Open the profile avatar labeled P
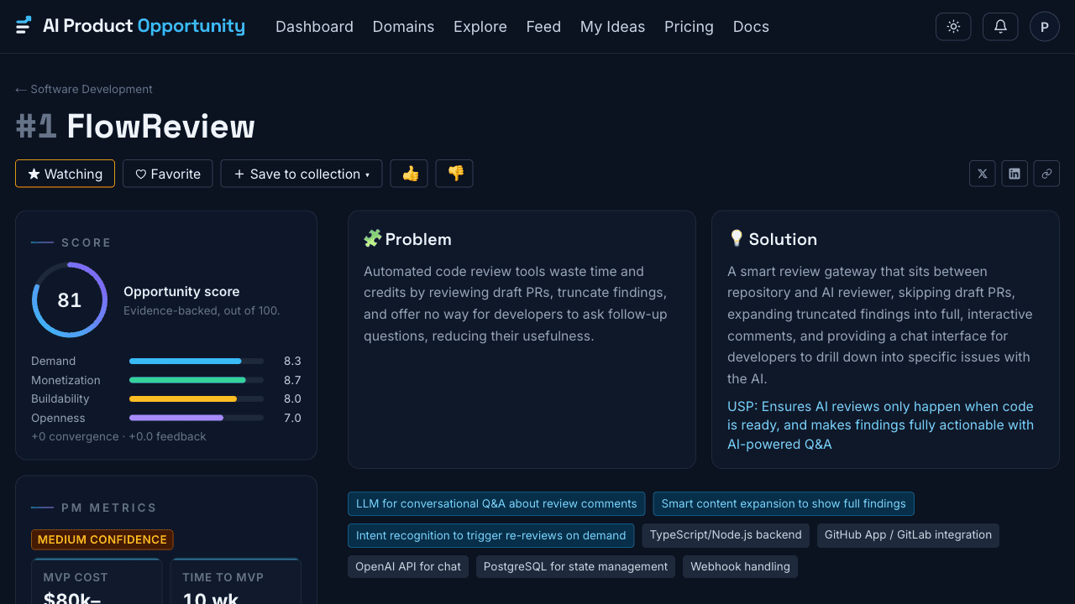This screenshot has height=604, width=1075. pos(1045,27)
